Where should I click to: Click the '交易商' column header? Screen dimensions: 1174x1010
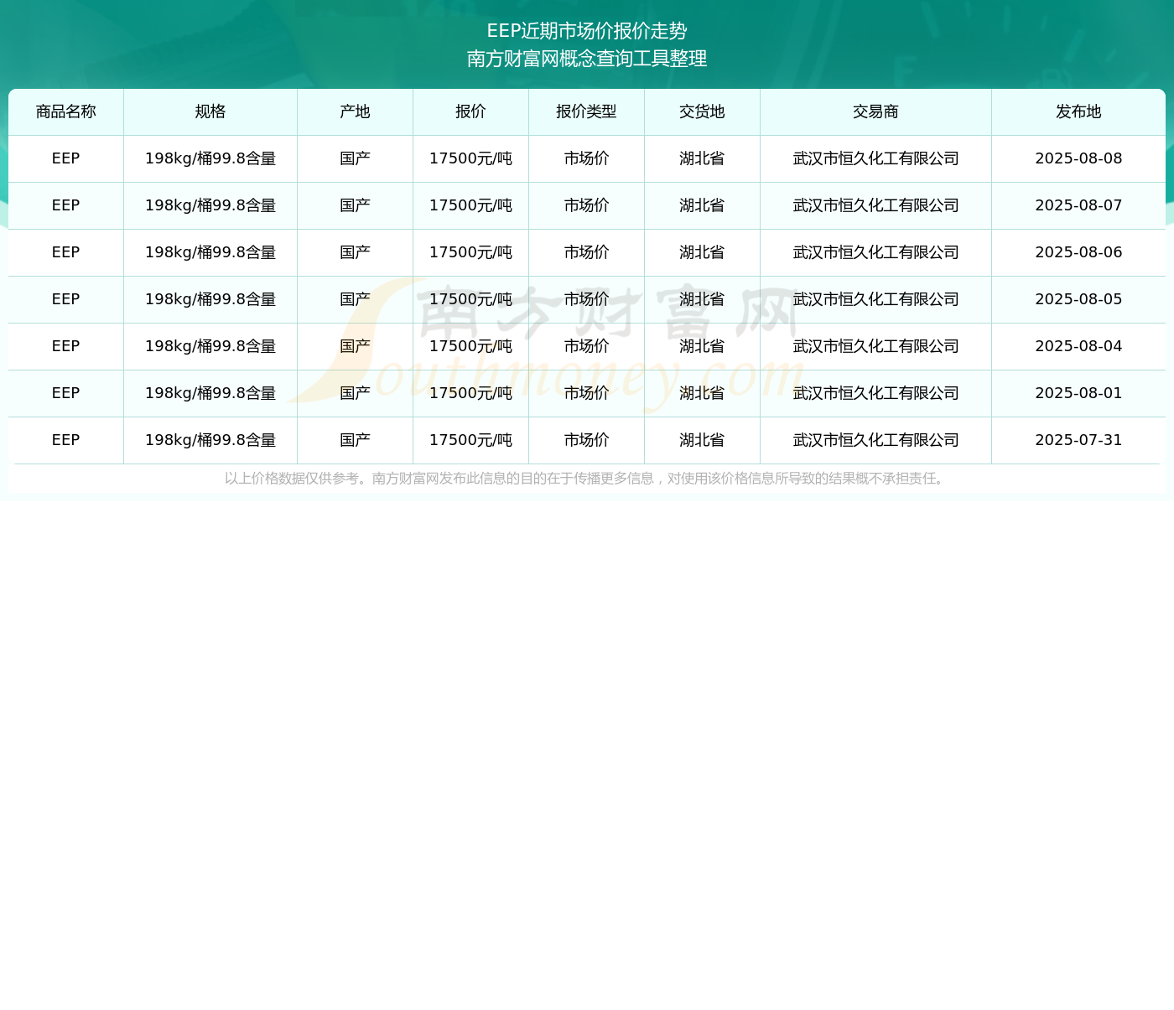click(876, 111)
